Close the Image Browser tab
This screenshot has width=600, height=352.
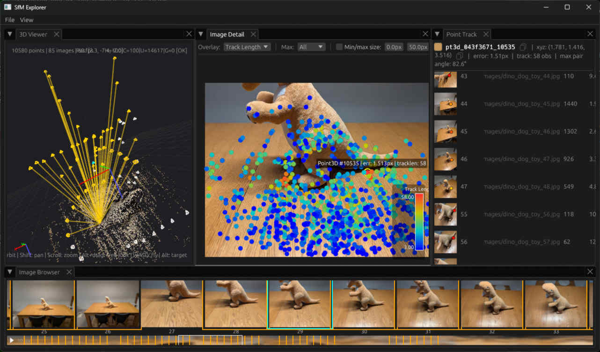[69, 272]
